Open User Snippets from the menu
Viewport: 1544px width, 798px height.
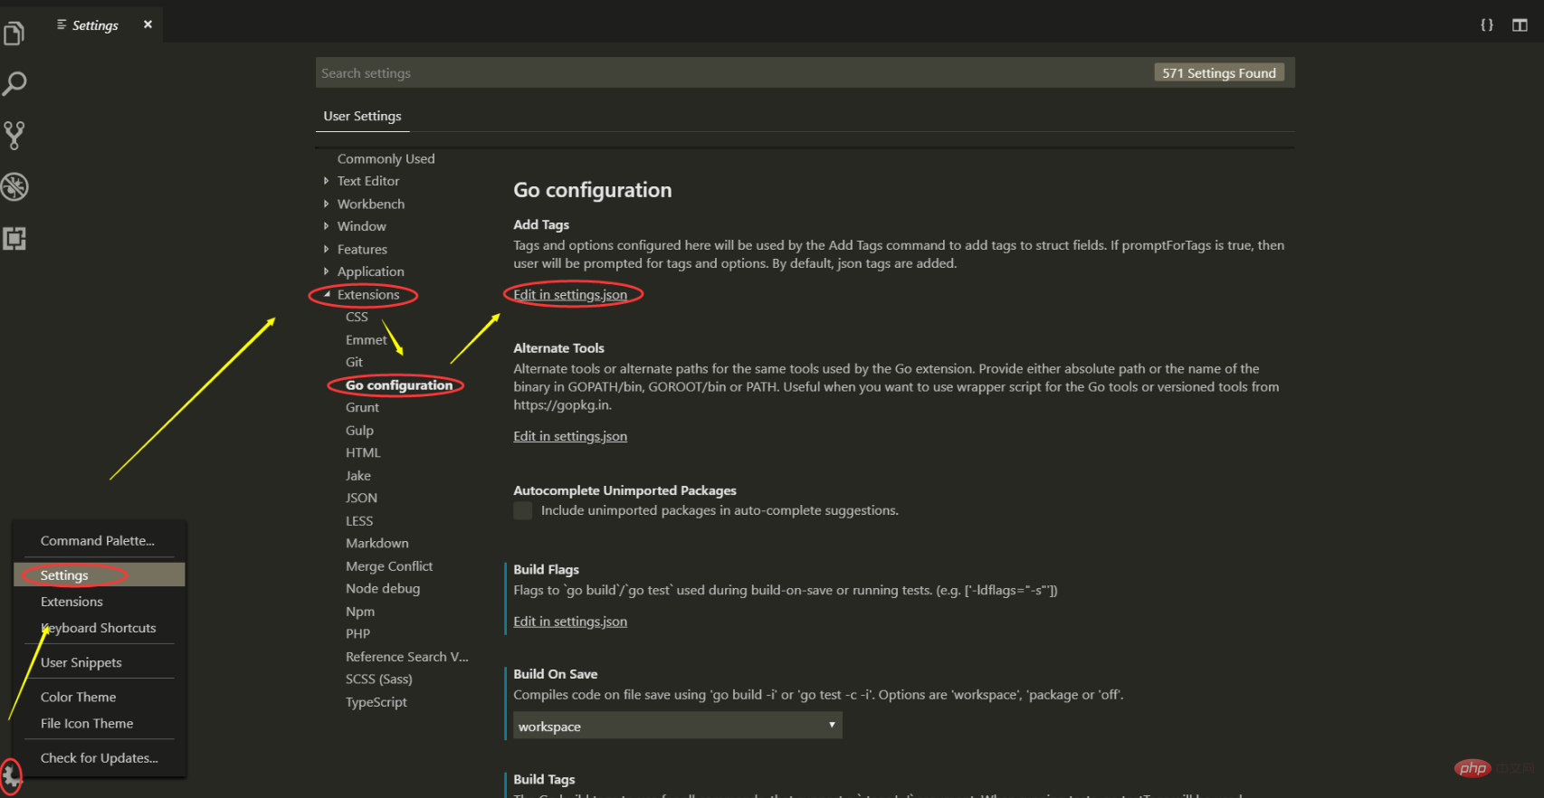pos(99,662)
